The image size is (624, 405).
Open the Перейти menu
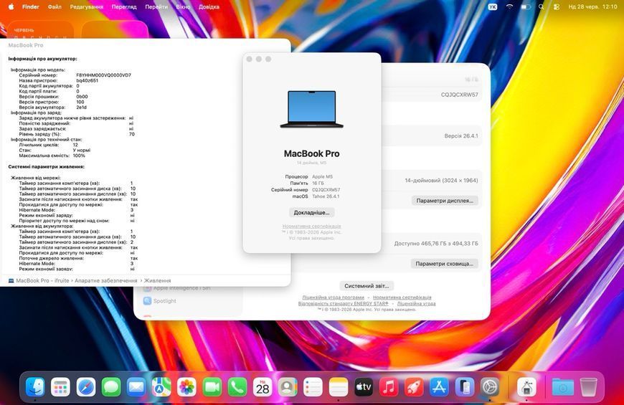(156, 6)
